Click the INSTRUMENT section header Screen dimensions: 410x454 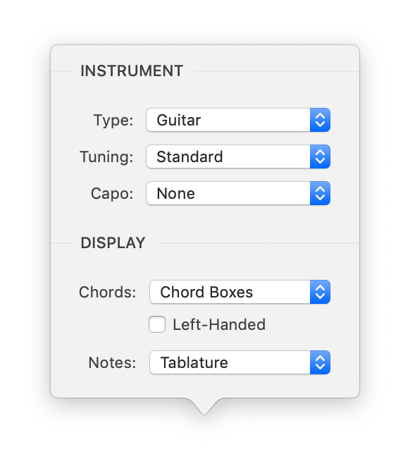tap(132, 71)
